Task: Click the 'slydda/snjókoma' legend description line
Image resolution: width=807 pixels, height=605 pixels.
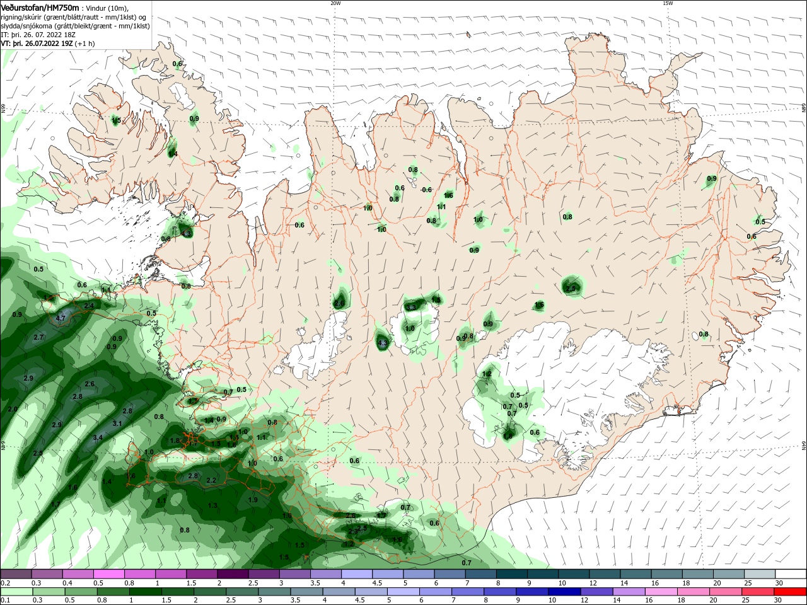Action: coord(75,26)
